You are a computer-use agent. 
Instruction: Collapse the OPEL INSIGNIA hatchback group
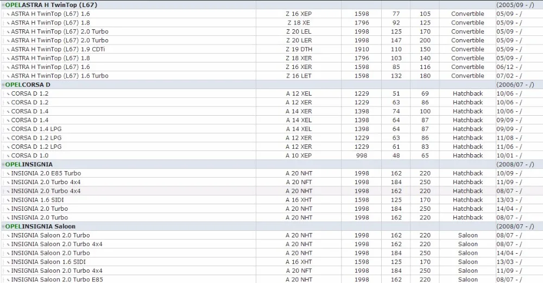tap(3, 165)
